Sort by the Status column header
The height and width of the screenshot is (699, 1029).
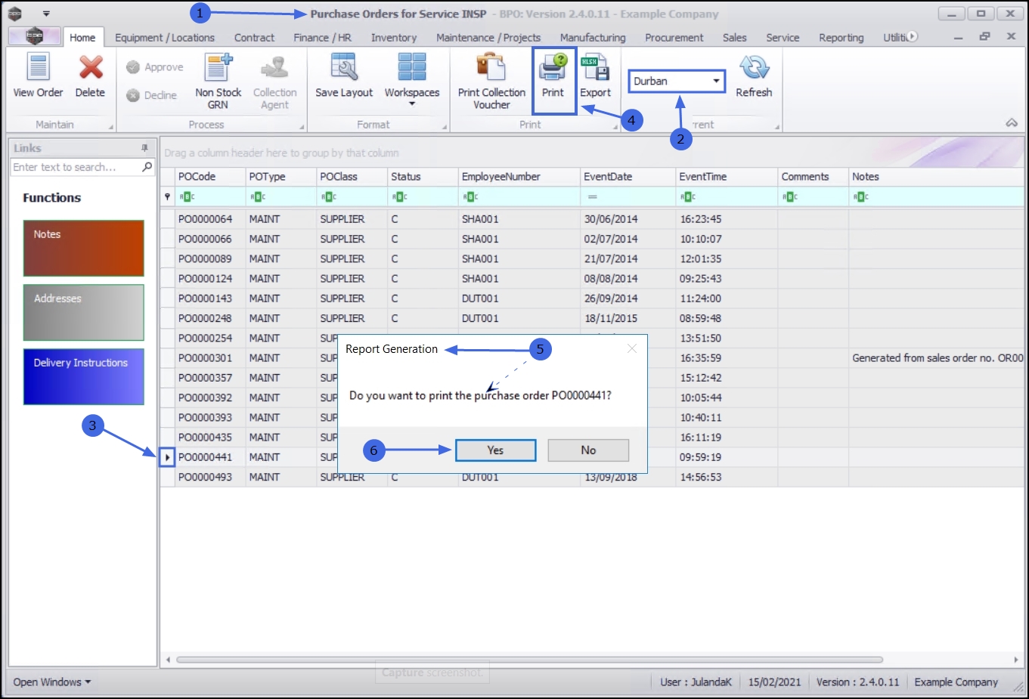coord(423,177)
